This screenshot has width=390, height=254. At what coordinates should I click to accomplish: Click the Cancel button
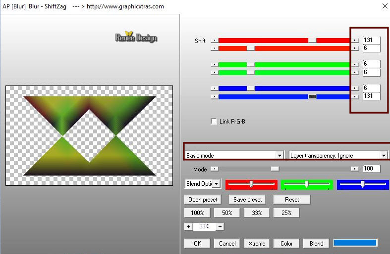tap(227, 243)
